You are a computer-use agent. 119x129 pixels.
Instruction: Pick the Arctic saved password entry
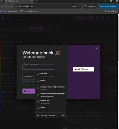[x=51, y=81]
